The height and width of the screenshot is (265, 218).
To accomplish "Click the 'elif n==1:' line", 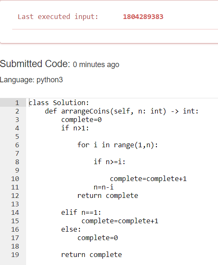I will click(81, 212).
